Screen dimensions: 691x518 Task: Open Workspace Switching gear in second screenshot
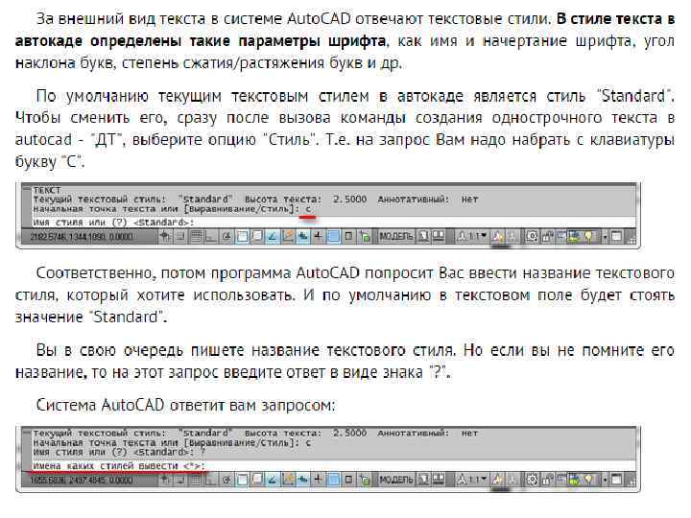pyautogui.click(x=532, y=480)
